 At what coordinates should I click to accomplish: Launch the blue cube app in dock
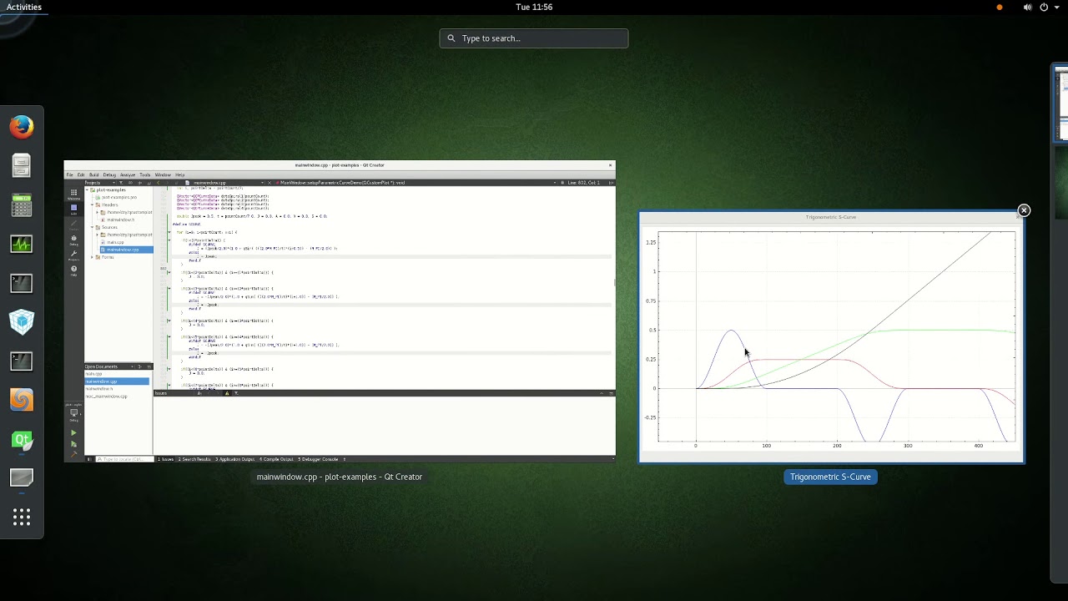click(22, 322)
